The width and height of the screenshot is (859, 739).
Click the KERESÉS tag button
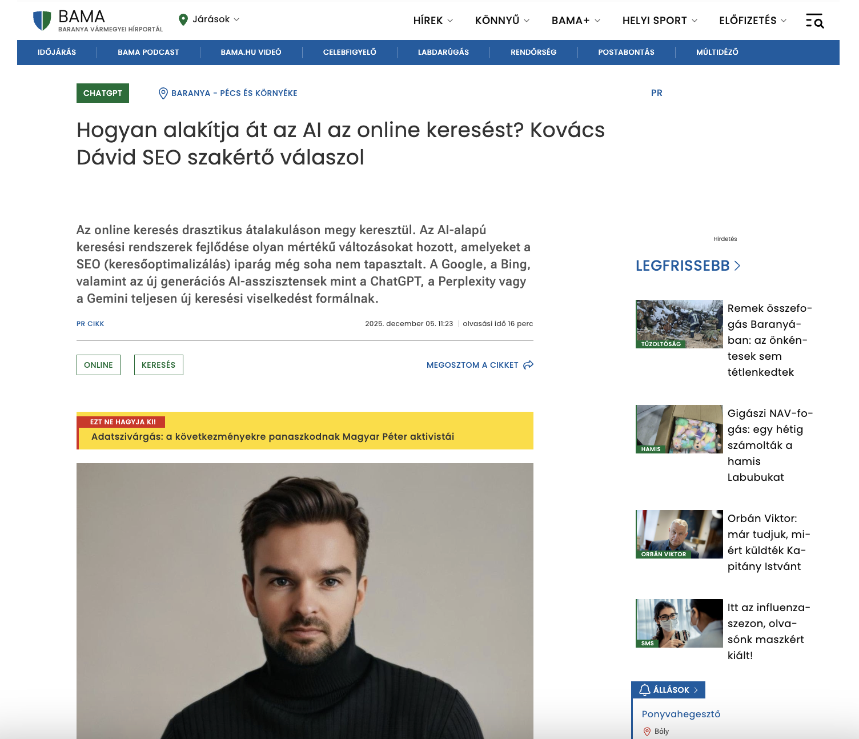(x=159, y=365)
